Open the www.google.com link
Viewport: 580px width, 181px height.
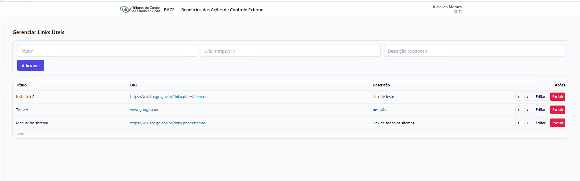(144, 110)
